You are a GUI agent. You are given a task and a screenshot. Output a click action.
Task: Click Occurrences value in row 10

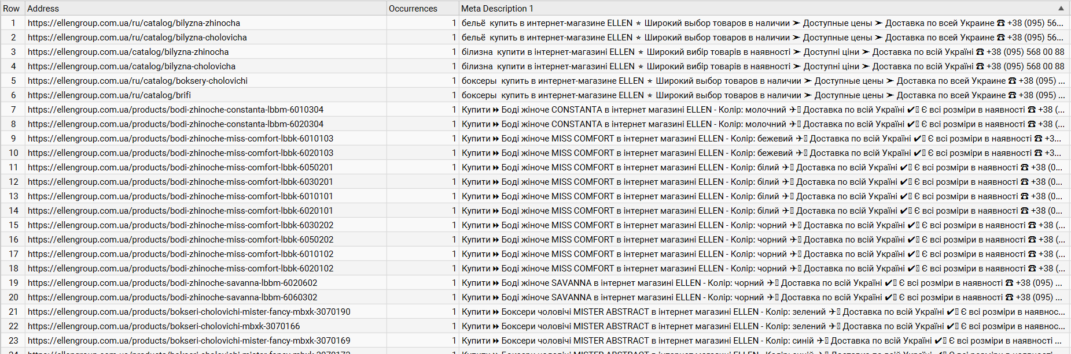423,153
